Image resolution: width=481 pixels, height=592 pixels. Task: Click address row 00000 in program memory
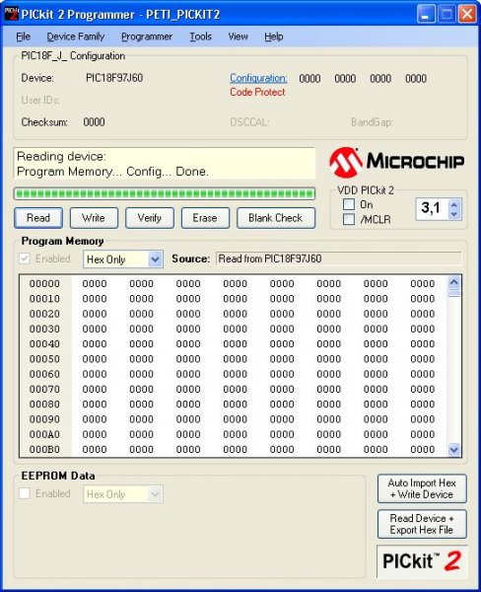pyautogui.click(x=44, y=283)
